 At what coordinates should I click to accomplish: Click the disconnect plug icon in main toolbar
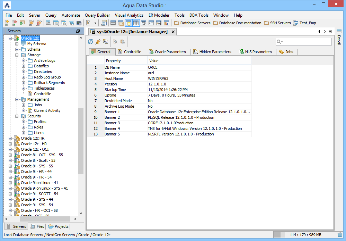pos(39,23)
